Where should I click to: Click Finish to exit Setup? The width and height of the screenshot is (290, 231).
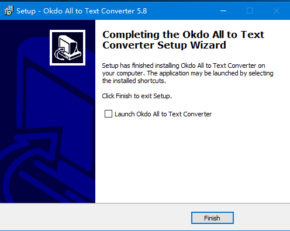click(x=212, y=218)
